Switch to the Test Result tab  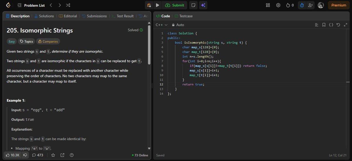[123, 16]
